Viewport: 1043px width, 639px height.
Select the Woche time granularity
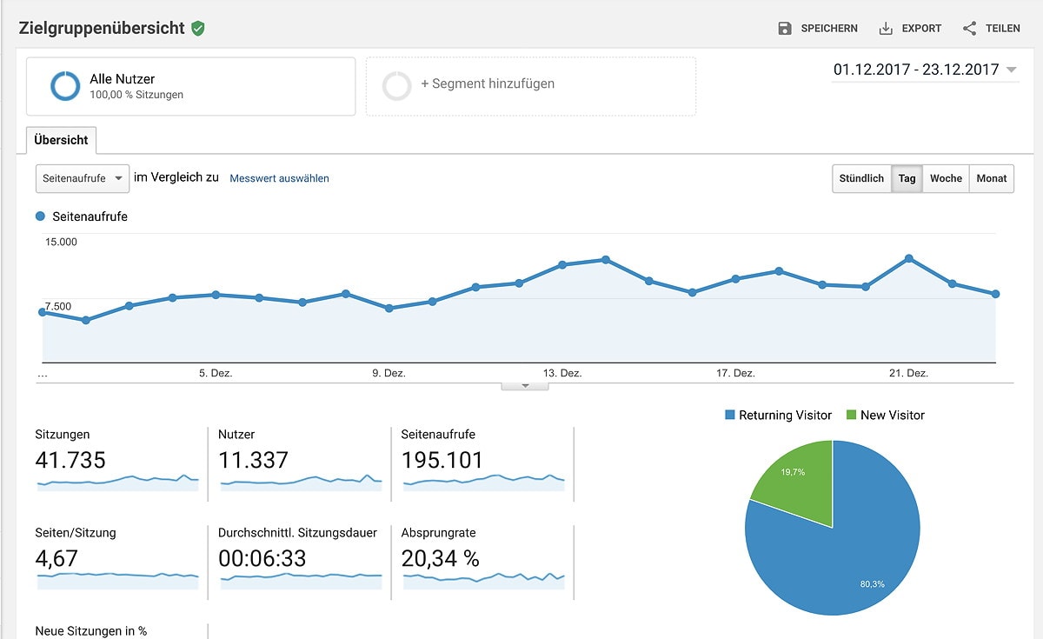pyautogui.click(x=946, y=178)
